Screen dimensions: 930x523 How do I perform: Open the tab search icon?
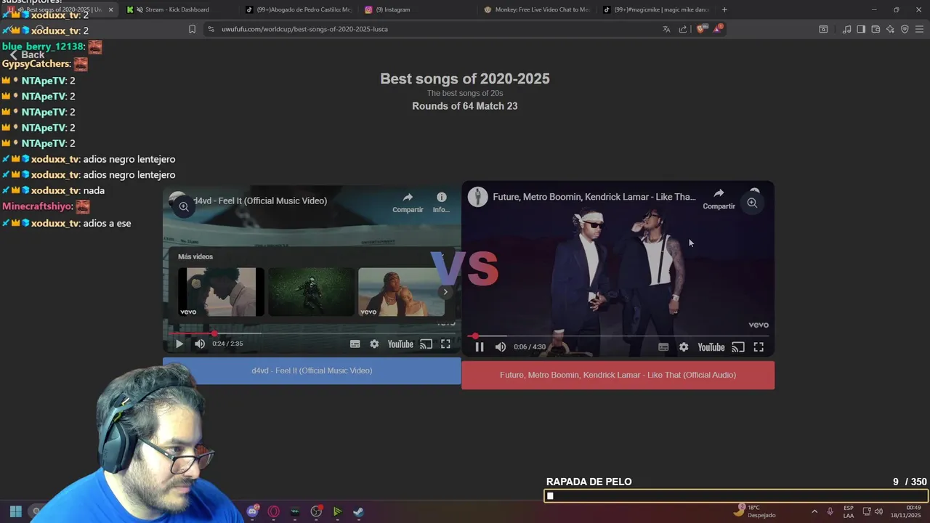click(823, 29)
